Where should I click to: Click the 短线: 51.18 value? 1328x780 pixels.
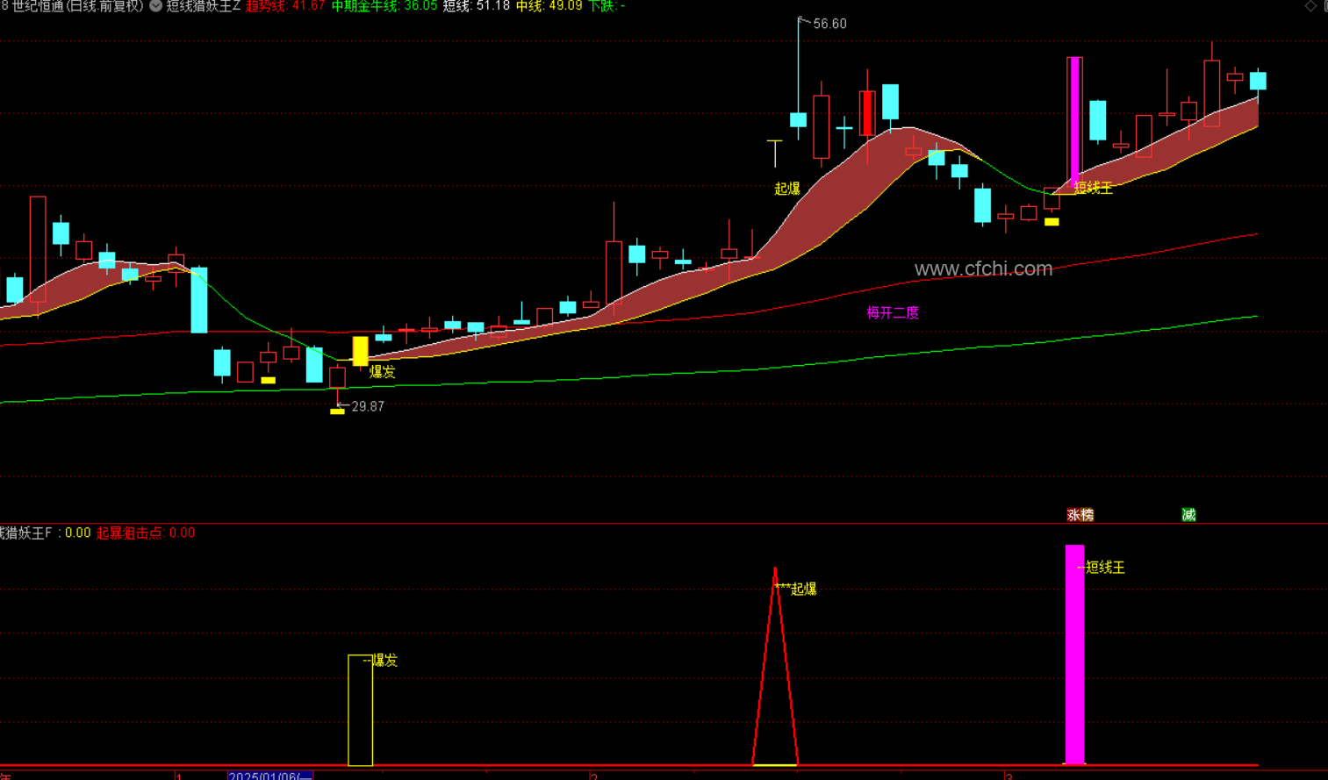tap(477, 5)
